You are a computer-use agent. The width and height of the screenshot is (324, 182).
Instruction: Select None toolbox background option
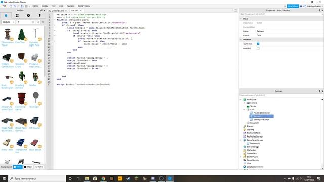(39, 167)
